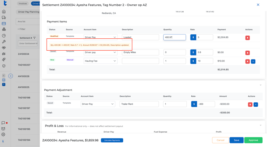Click the Cancel button
Viewport: 267px width, 147px height.
click(220, 140)
